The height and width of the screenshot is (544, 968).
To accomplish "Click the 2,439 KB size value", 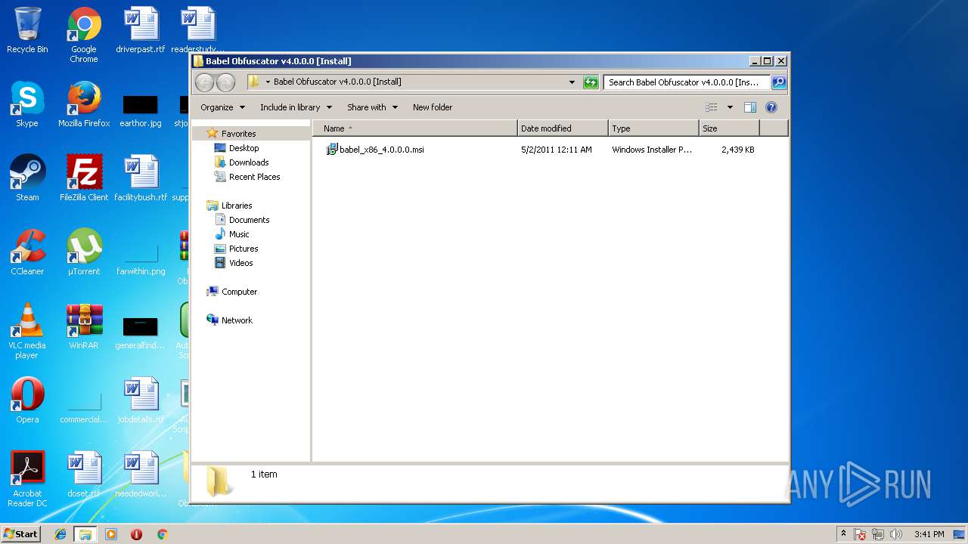I will click(737, 150).
